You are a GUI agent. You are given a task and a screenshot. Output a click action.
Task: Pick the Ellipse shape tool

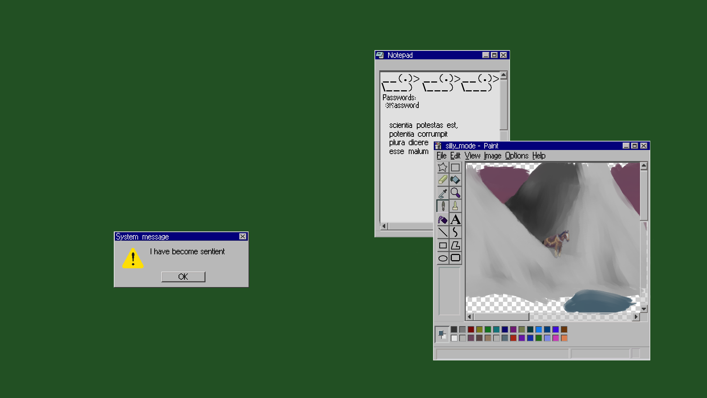(x=443, y=258)
